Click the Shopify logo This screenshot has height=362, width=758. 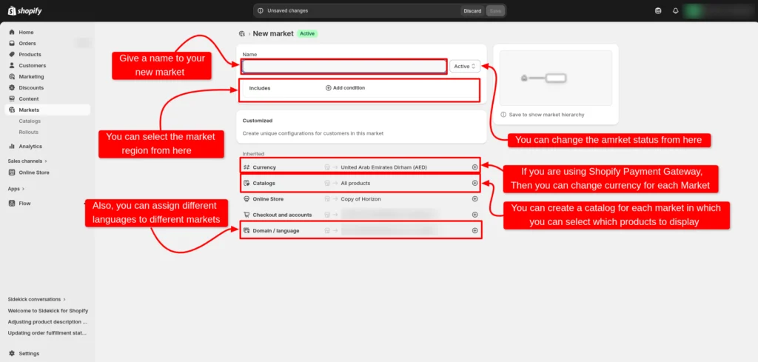pyautogui.click(x=24, y=10)
